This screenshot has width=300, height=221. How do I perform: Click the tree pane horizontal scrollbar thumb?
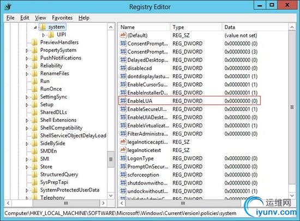tap(66, 203)
